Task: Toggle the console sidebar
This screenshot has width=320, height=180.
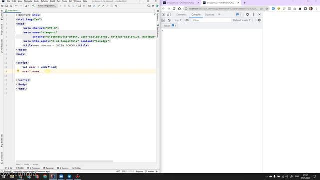Action: [x=163, y=20]
